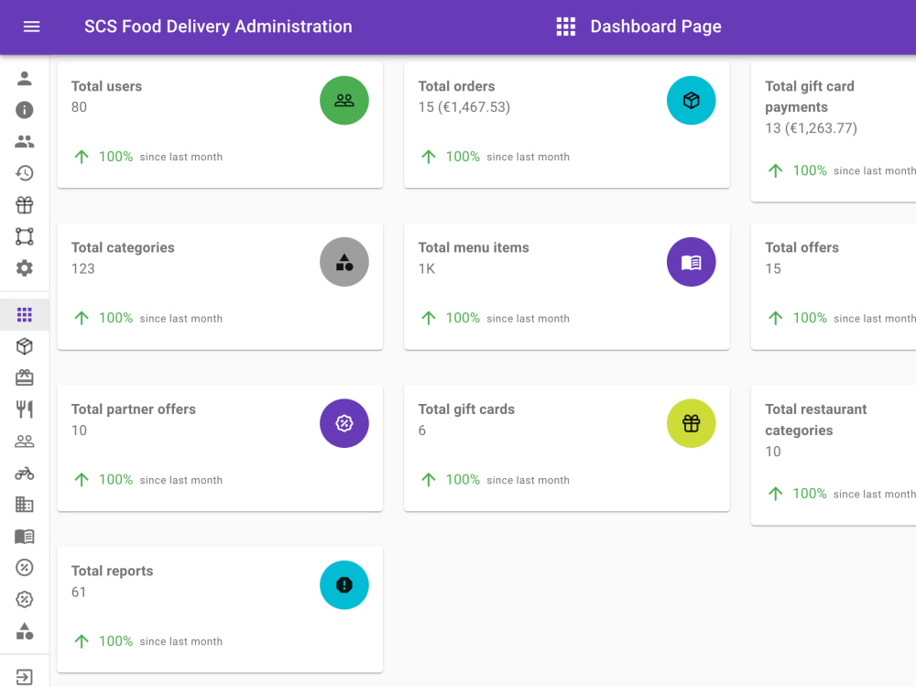Click the Total reports card title

click(x=112, y=571)
